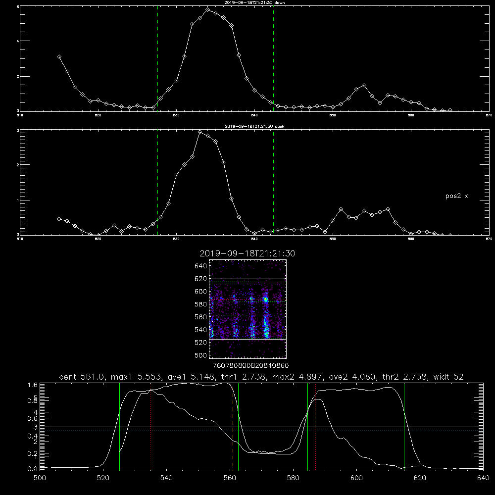Select the "max1 5.553" value in stats line
This screenshot has height=495, width=495.
[x=137, y=377]
